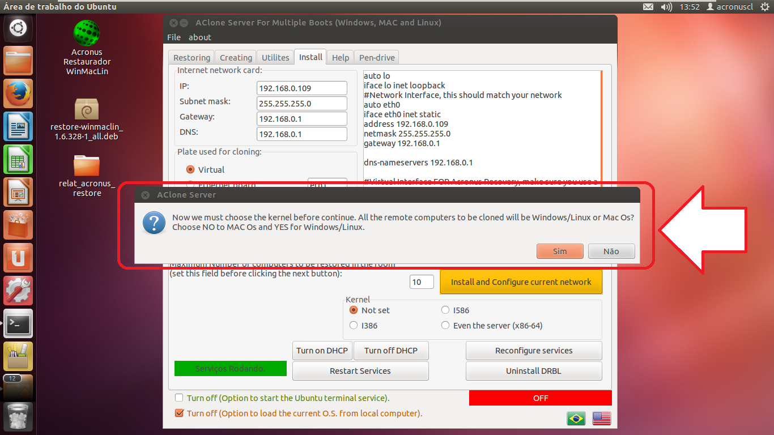774x435 pixels.
Task: Open the Trash in launcher
Action: pos(18,417)
